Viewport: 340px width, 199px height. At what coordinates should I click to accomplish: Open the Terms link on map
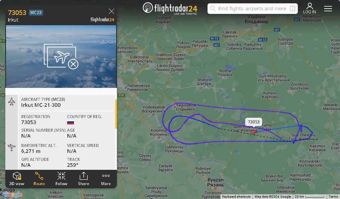pos(333,197)
